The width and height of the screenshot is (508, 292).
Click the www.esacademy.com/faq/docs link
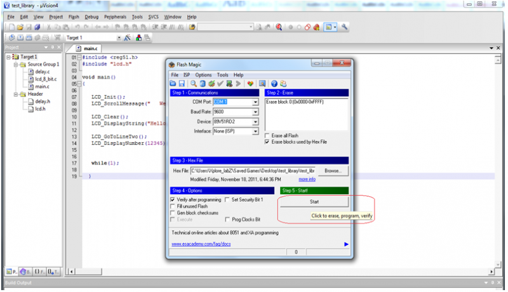(201, 244)
